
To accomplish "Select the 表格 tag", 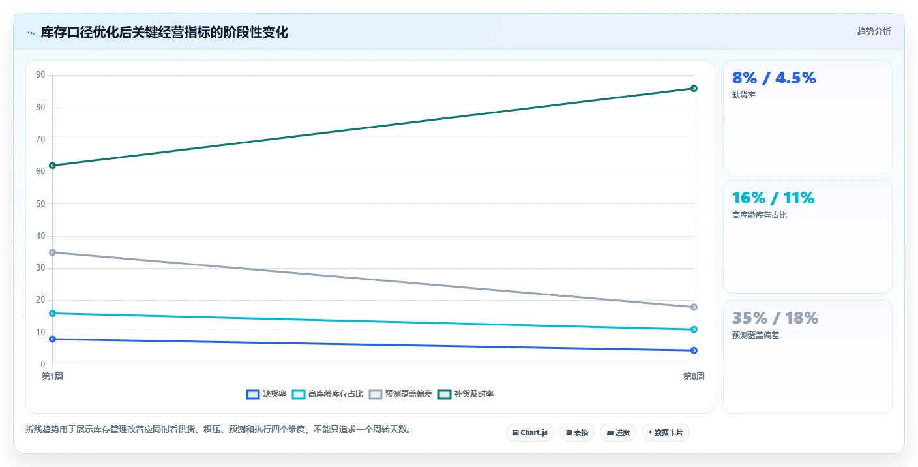I will [577, 432].
